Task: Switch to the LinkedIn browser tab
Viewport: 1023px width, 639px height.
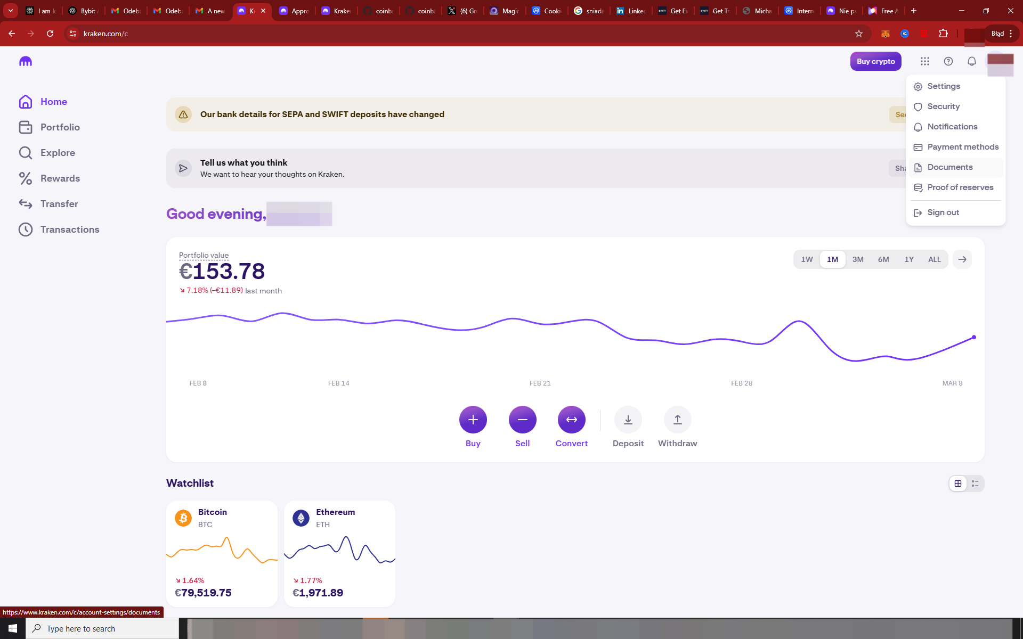Action: tap(631, 11)
